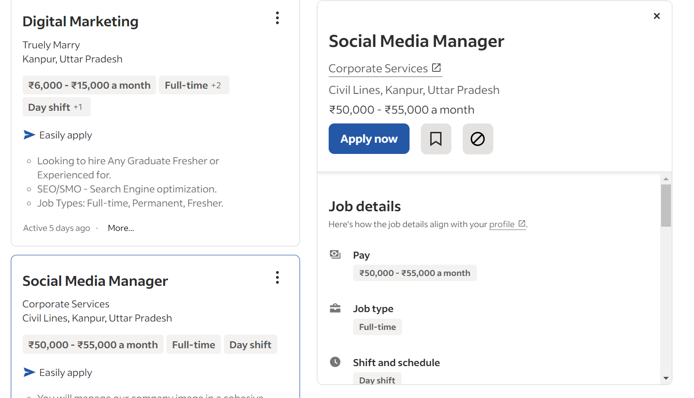Click Day shift chip under Shift and schedule
This screenshot has width=694, height=398.
377,379
